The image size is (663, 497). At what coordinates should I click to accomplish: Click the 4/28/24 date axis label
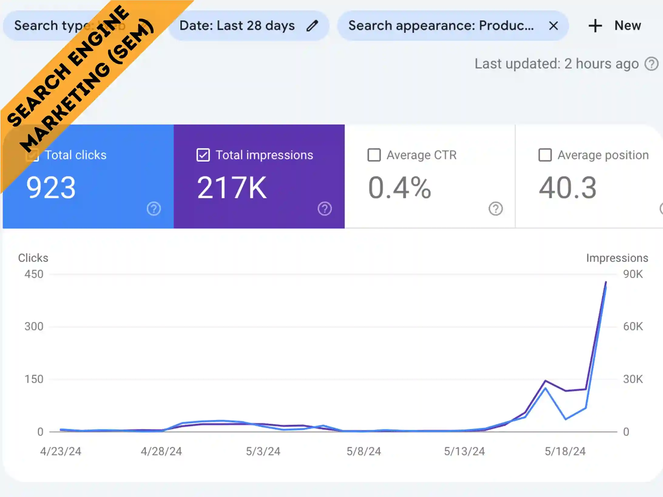click(x=161, y=451)
